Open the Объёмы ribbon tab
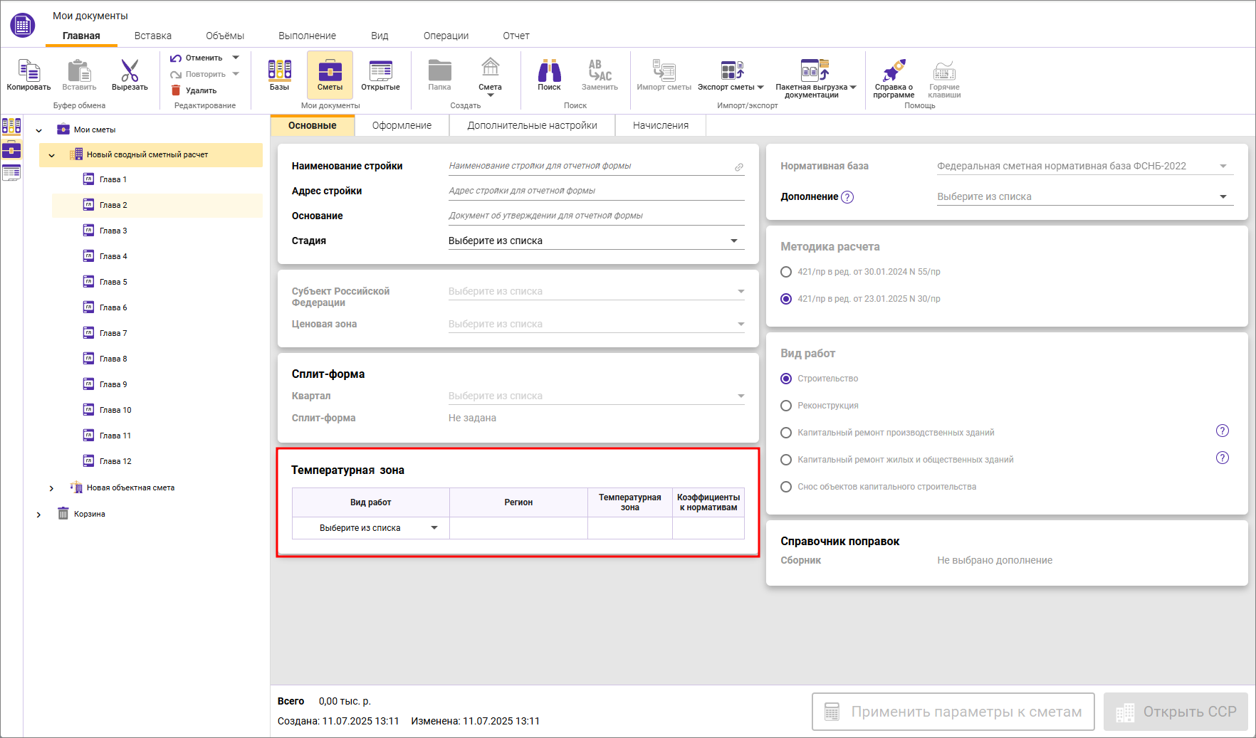Image resolution: width=1256 pixels, height=738 pixels. (224, 36)
